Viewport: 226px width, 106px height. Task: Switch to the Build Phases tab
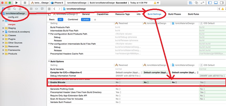[x=174, y=14]
